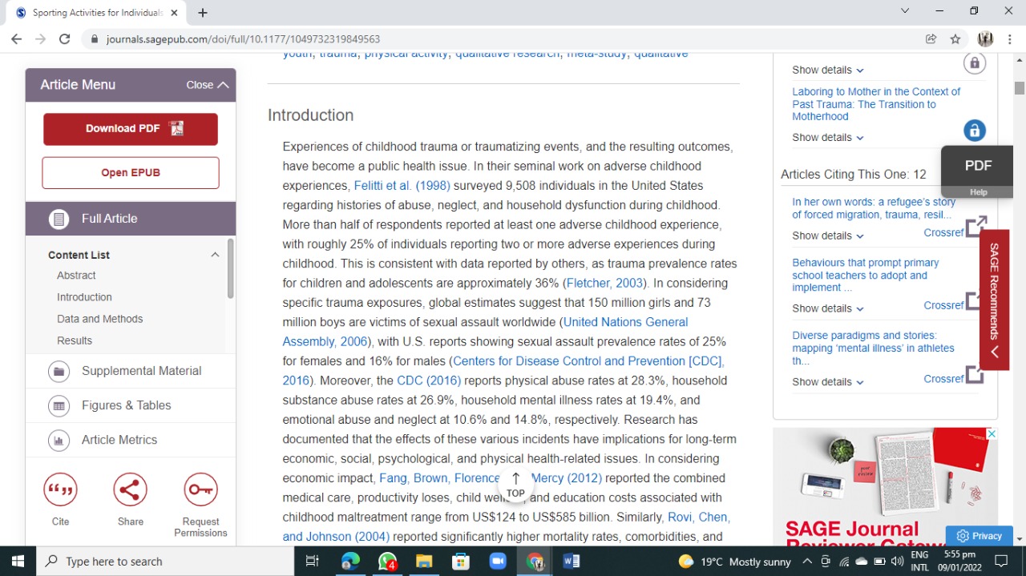Close the Article Menu panel

click(208, 85)
